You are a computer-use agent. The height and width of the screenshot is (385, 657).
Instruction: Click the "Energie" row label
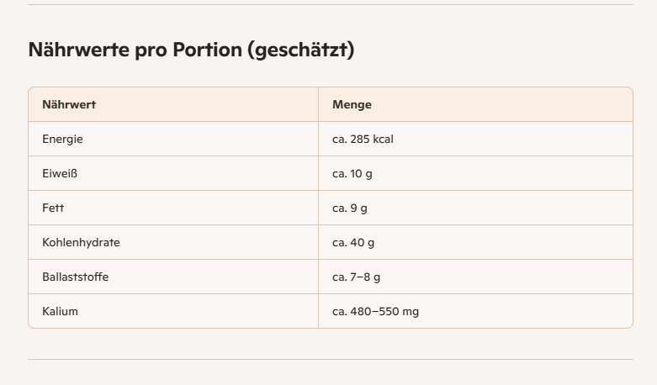point(62,140)
